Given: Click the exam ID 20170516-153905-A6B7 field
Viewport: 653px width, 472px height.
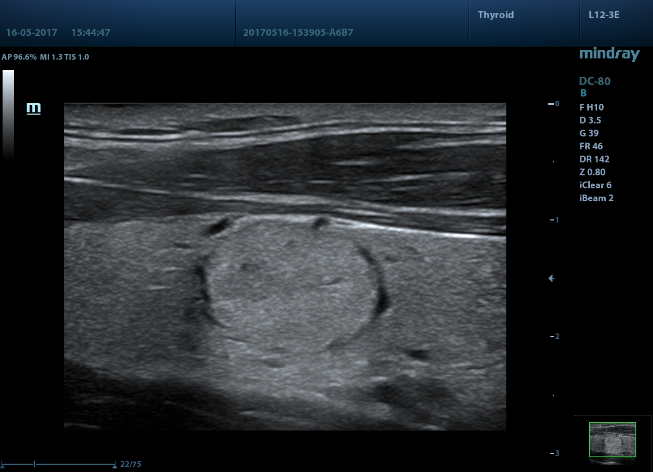Looking at the screenshot, I should point(298,32).
